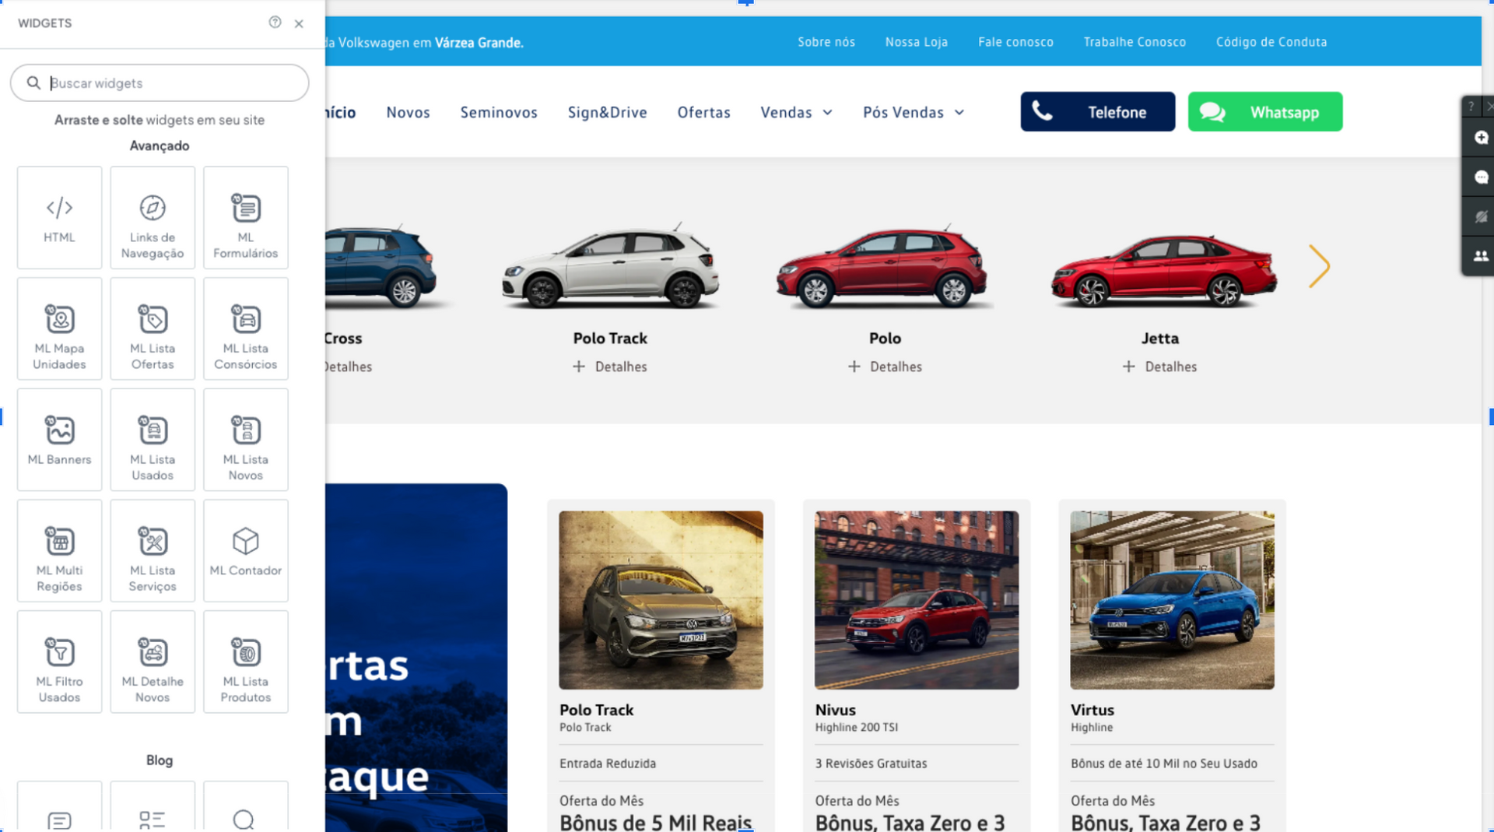Click 'Bônus de até 10 Mil no Seu Usado'
This screenshot has width=1494, height=832.
tap(1163, 764)
